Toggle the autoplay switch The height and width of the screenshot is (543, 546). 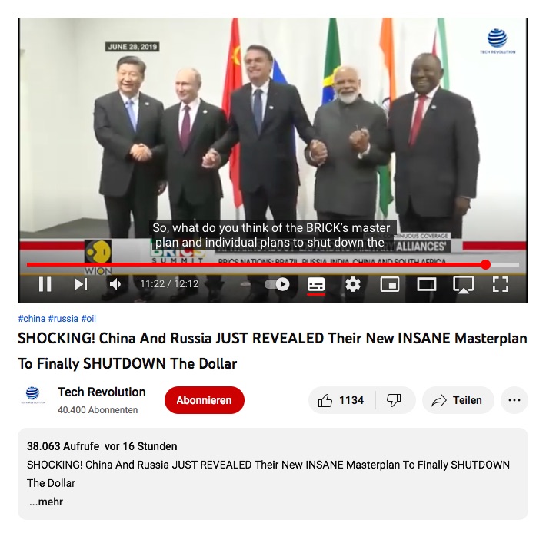[x=277, y=284]
